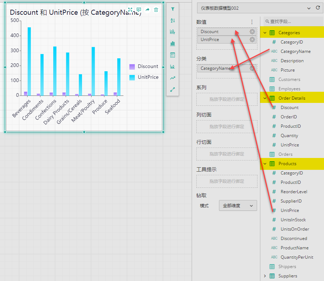Select ReorderLevel field under Products
The width and height of the screenshot is (324, 281).
[x=294, y=192]
